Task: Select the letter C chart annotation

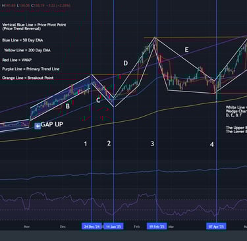Action: click(98, 100)
